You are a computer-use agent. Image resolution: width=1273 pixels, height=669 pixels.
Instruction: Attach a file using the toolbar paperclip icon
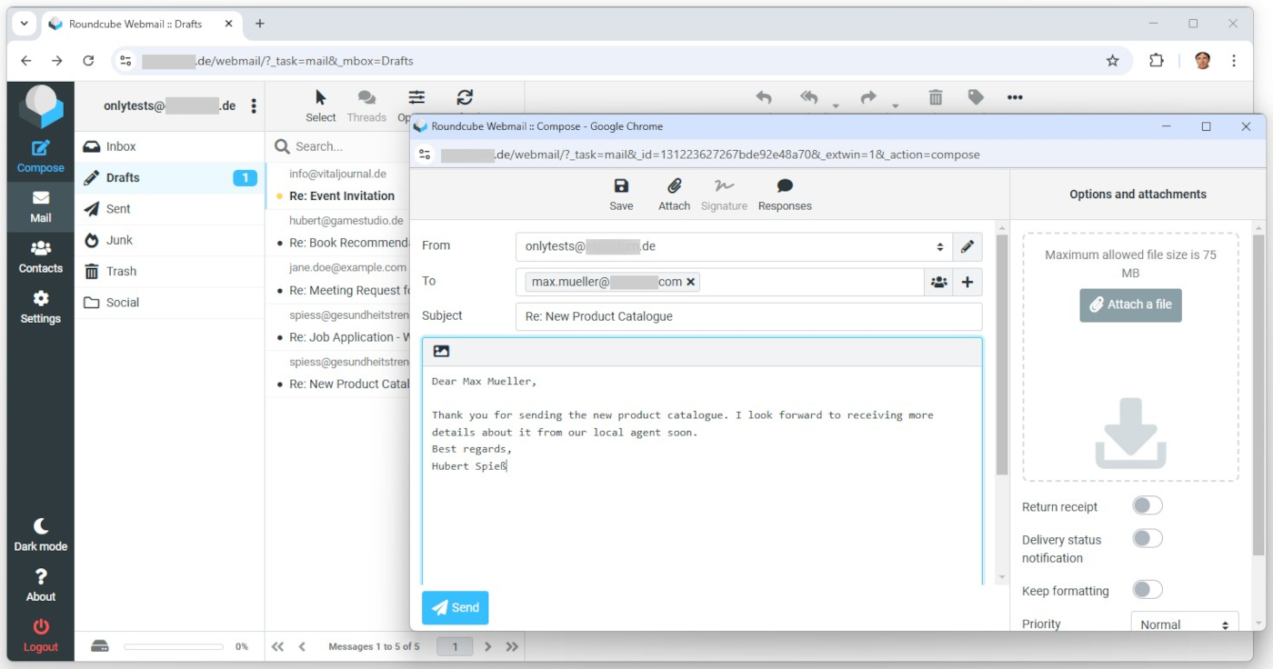tap(674, 194)
